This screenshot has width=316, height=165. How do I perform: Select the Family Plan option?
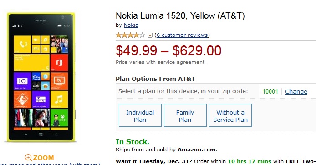[185, 115]
